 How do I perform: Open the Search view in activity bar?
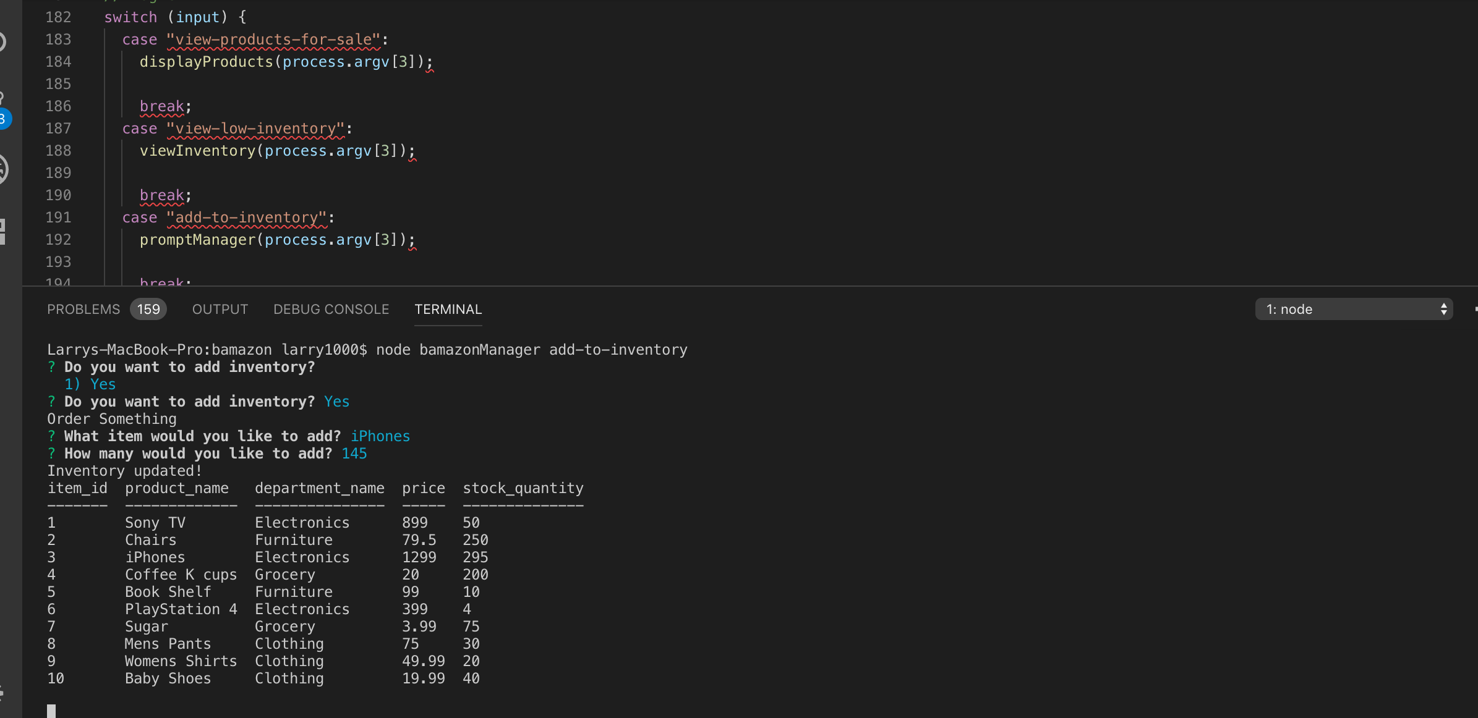pyautogui.click(x=3, y=42)
